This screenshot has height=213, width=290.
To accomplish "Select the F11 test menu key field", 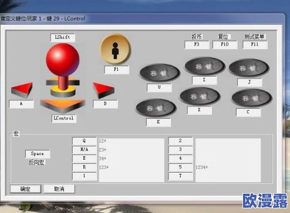I will (x=255, y=44).
